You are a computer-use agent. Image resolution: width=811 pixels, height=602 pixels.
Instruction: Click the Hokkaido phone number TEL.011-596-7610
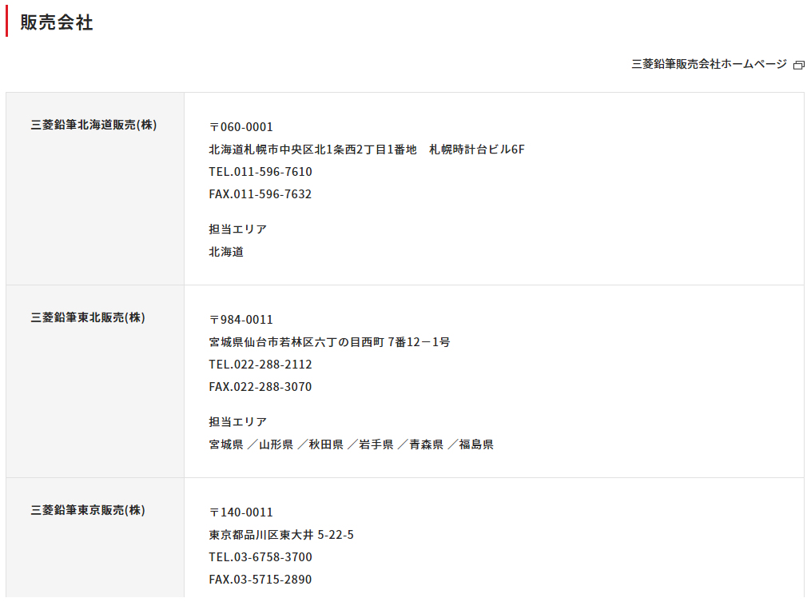260,172
